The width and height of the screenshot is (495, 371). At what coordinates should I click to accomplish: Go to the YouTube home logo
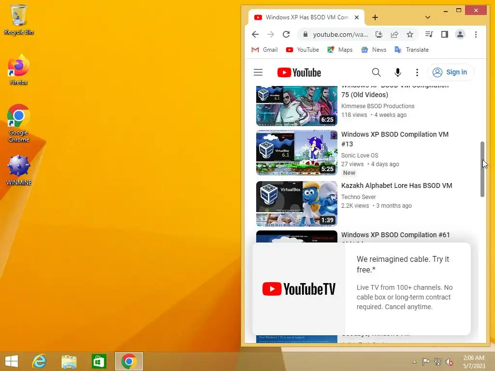[299, 72]
